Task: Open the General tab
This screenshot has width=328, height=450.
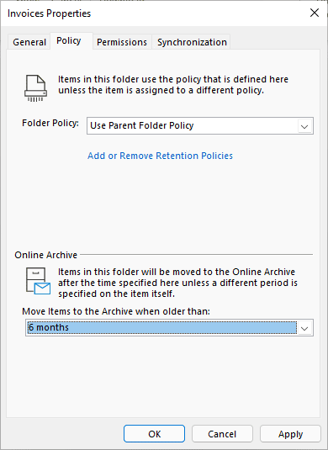Action: (29, 42)
